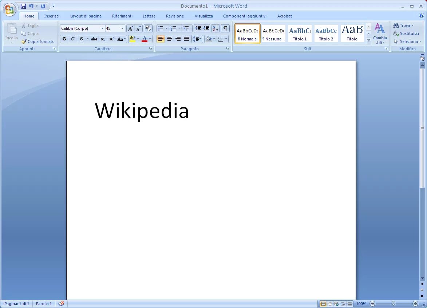
Task: Align text right
Action: [178, 39]
